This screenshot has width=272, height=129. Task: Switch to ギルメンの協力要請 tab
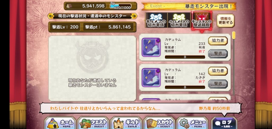point(156,20)
